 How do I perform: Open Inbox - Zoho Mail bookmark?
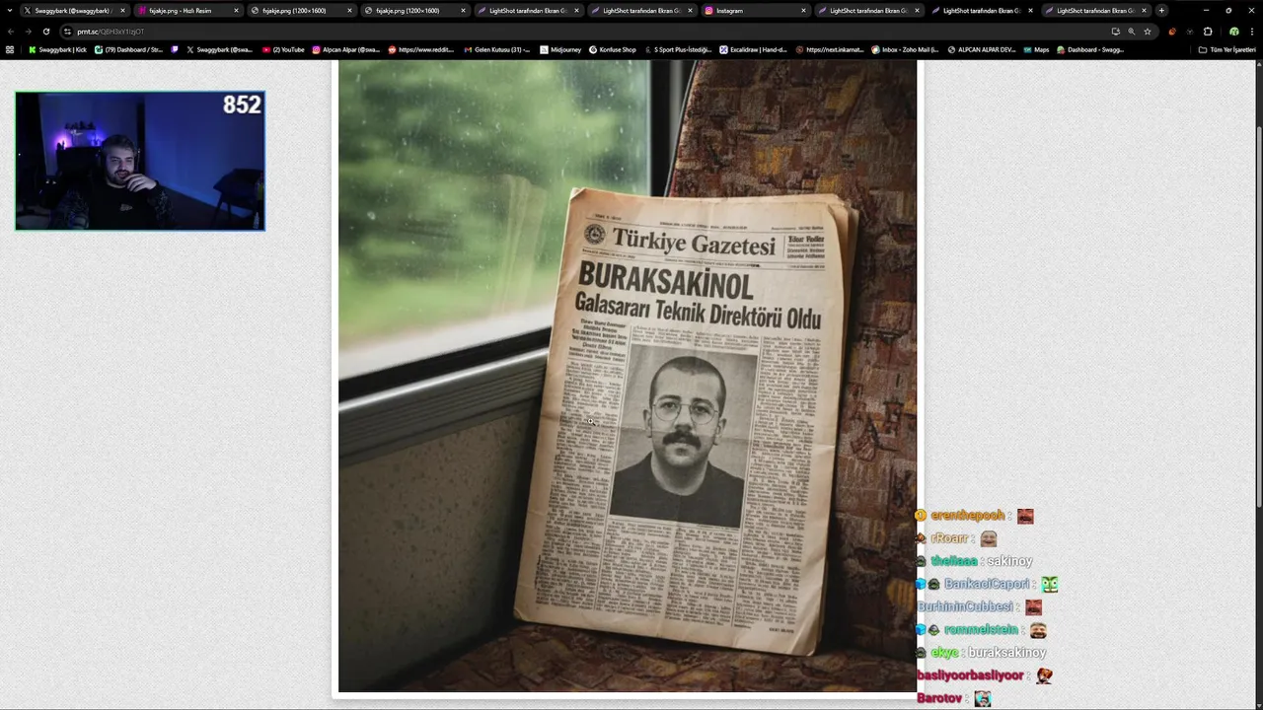(905, 49)
